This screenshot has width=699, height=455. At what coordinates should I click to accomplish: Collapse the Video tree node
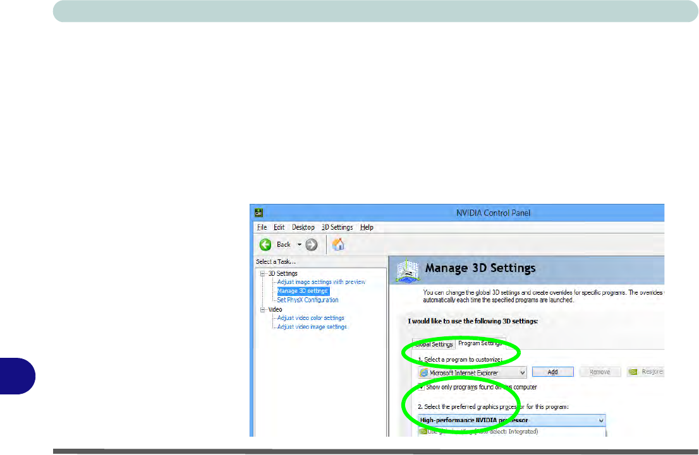(262, 309)
